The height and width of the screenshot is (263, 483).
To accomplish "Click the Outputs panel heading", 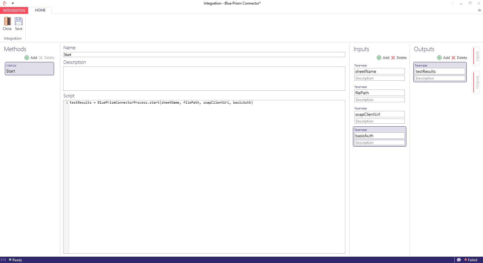I will click(x=424, y=49).
